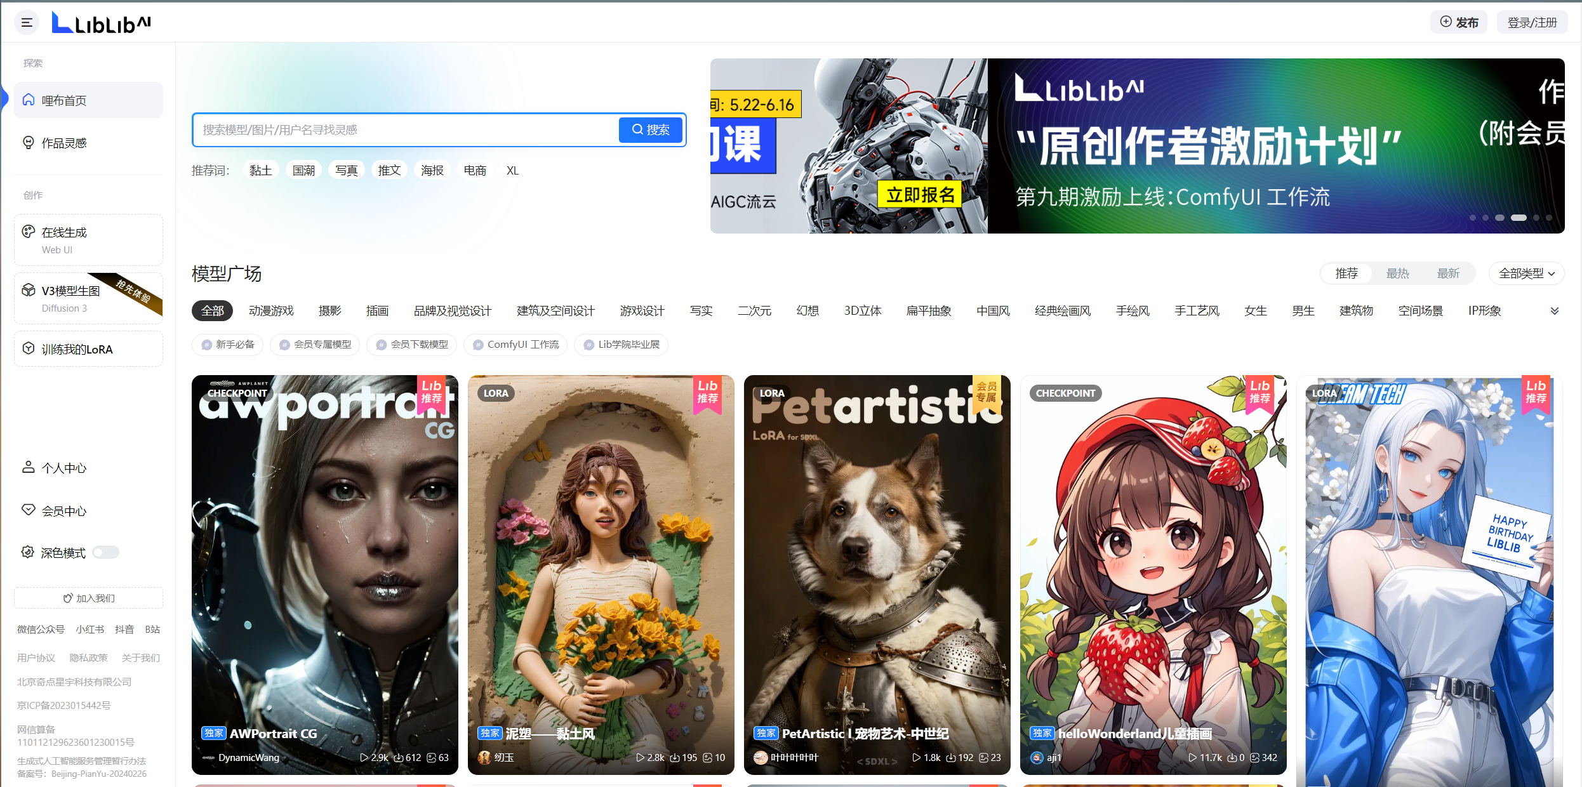Open 在线生成 Web UI palette icon
Image resolution: width=1582 pixels, height=787 pixels.
pyautogui.click(x=29, y=232)
